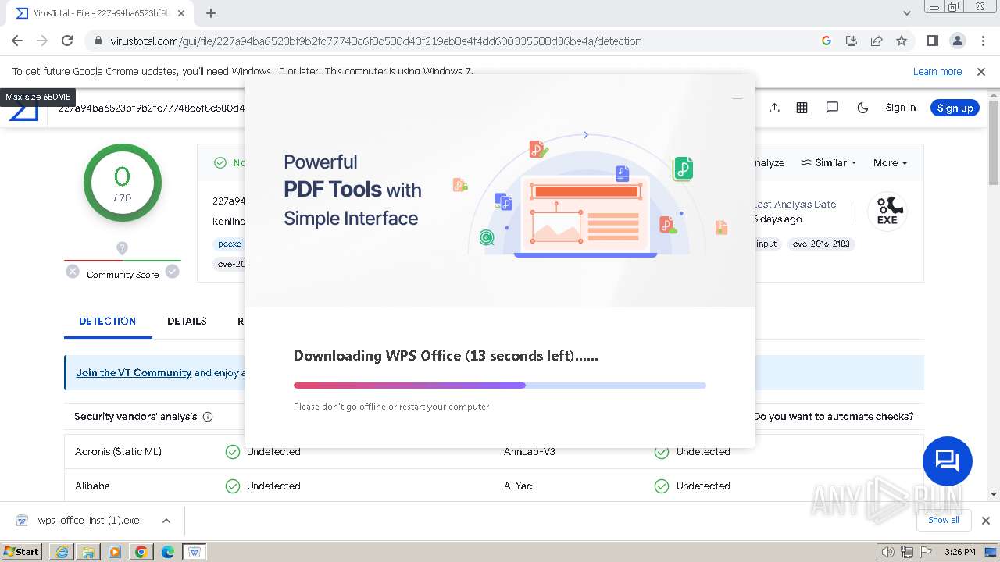
Task: Click the WPS download progress bar
Action: point(500,386)
